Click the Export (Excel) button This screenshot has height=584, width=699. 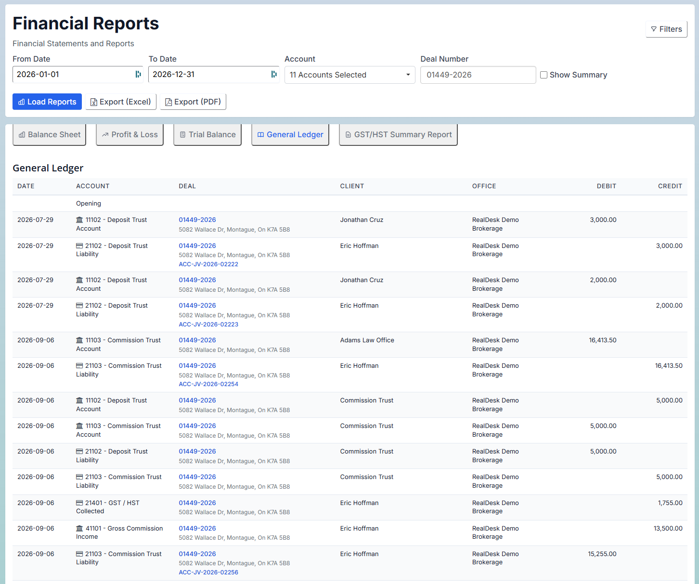tap(121, 102)
